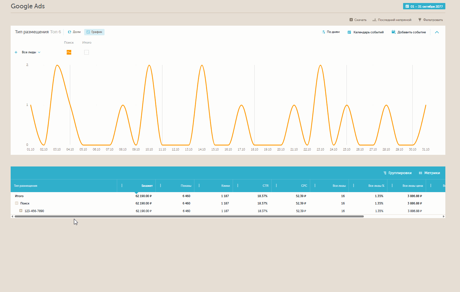Toggle the orange Поиск series swatch
Image resolution: width=460 pixels, height=292 pixels.
(x=69, y=52)
